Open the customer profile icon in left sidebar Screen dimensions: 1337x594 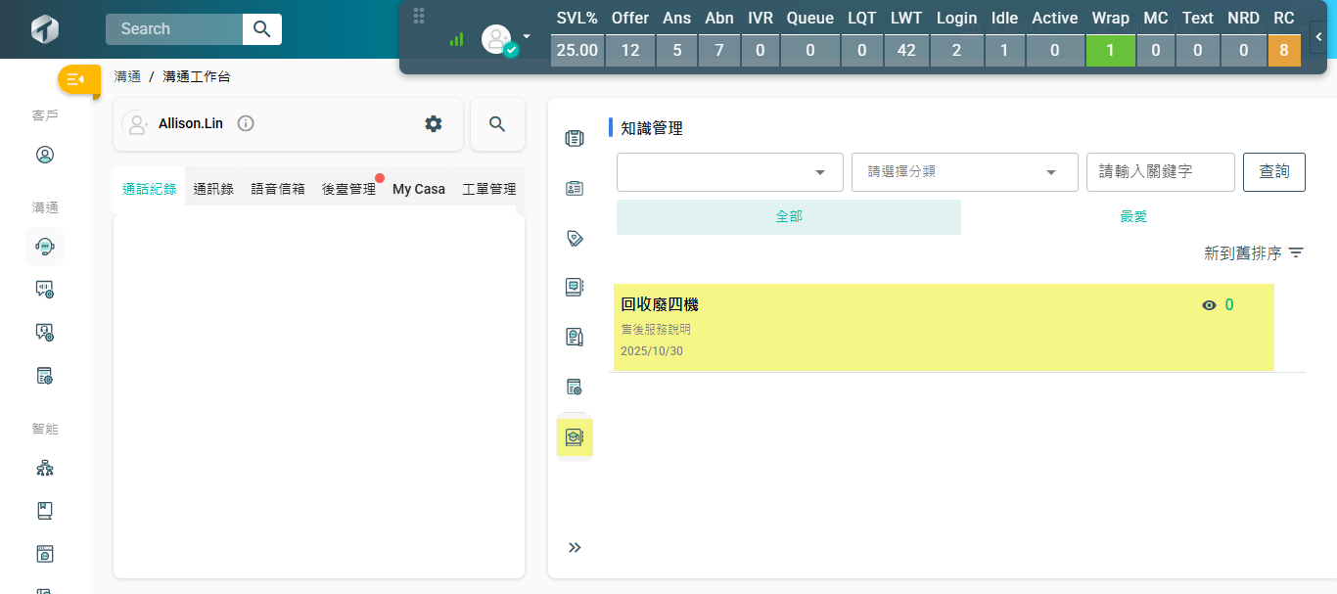[44, 155]
